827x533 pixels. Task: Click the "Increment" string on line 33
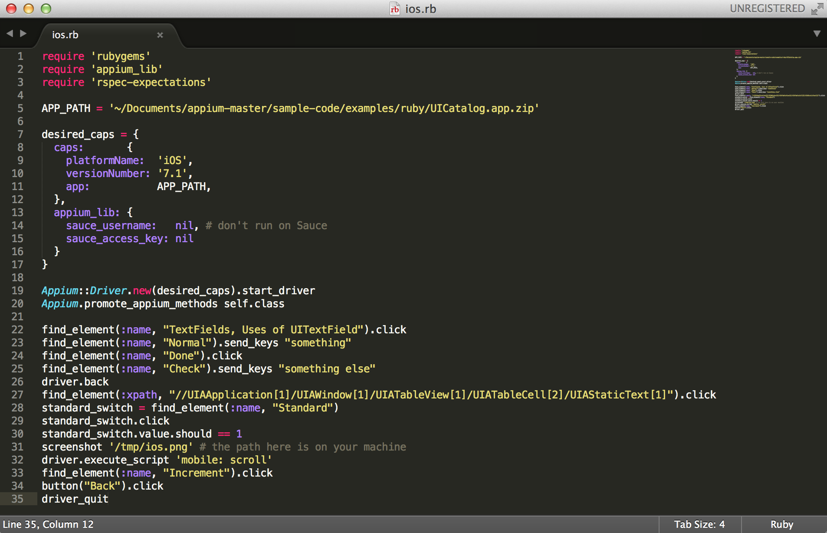coord(197,473)
